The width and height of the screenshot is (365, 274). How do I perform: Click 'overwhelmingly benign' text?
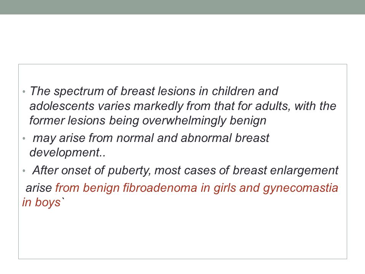coord(204,121)
